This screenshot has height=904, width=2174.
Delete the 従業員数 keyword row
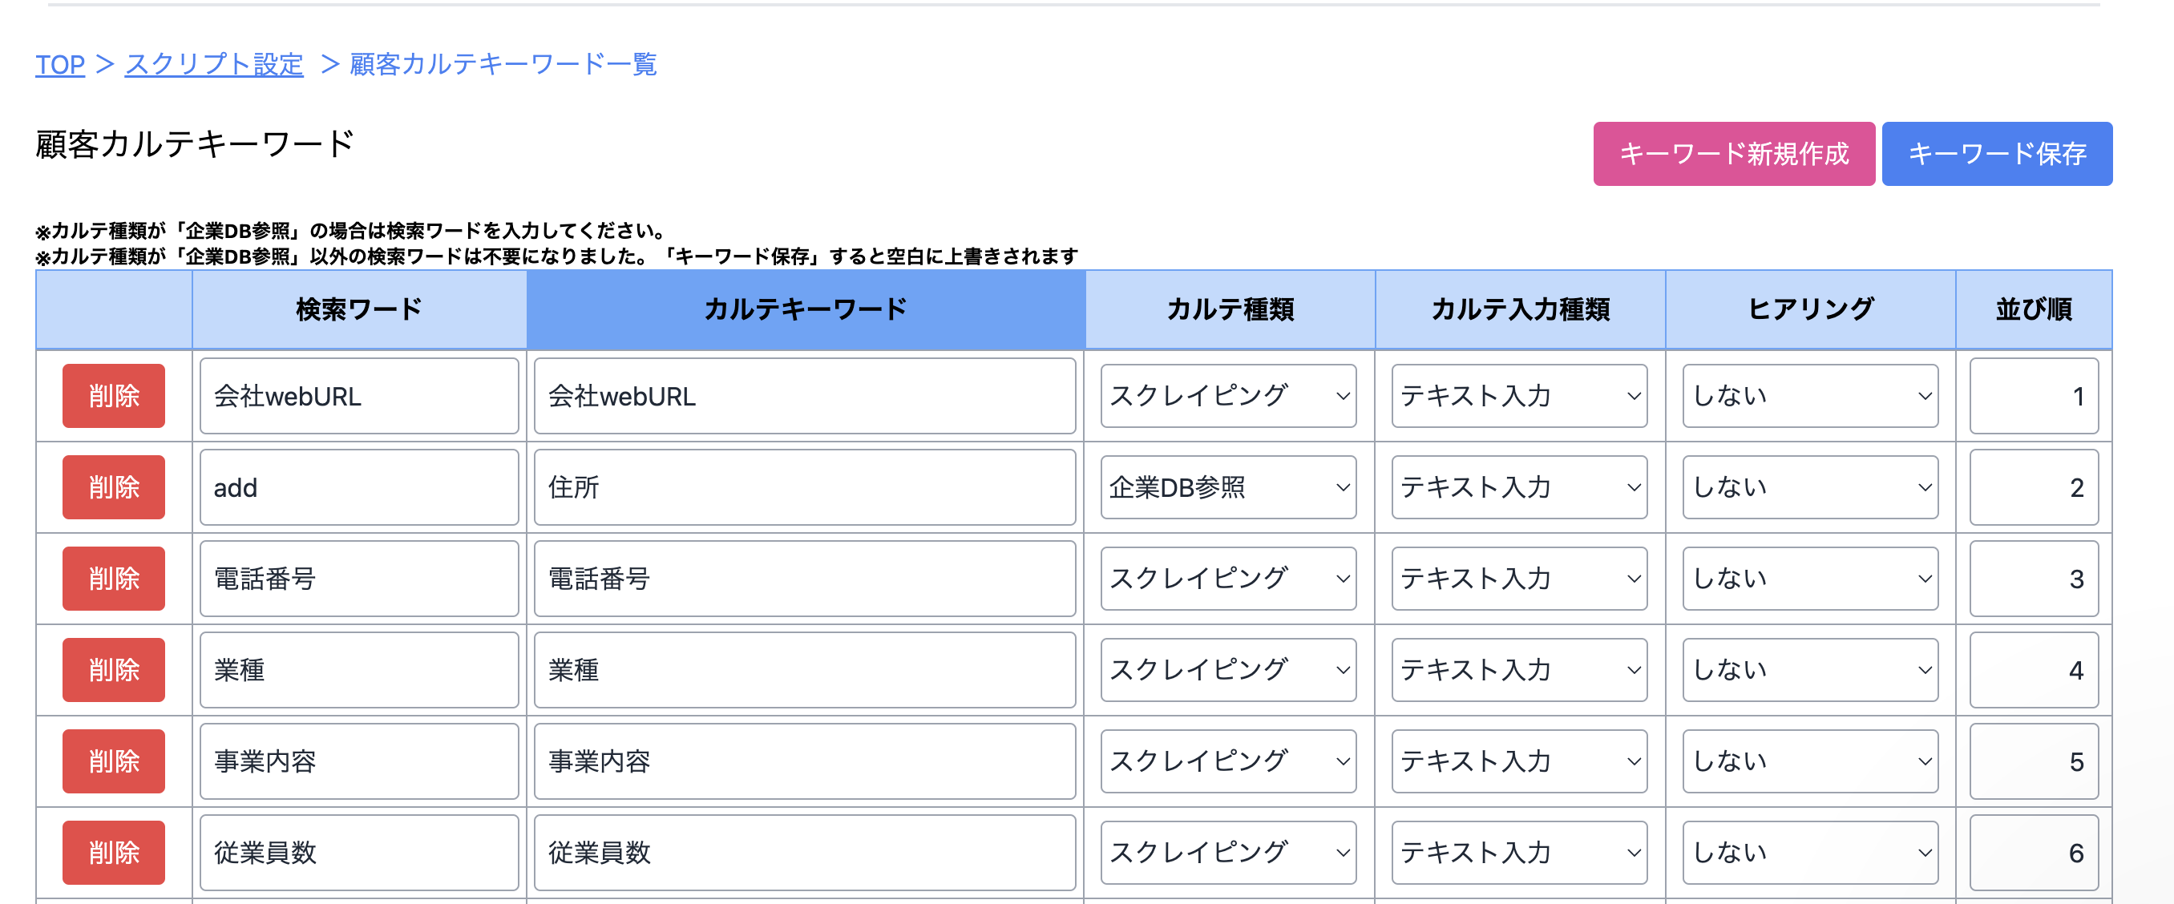pyautogui.click(x=113, y=853)
